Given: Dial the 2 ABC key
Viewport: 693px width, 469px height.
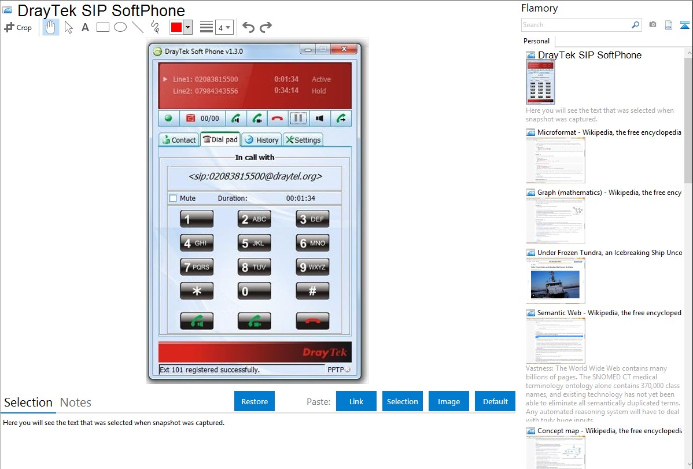Looking at the screenshot, I should pyautogui.click(x=254, y=219).
